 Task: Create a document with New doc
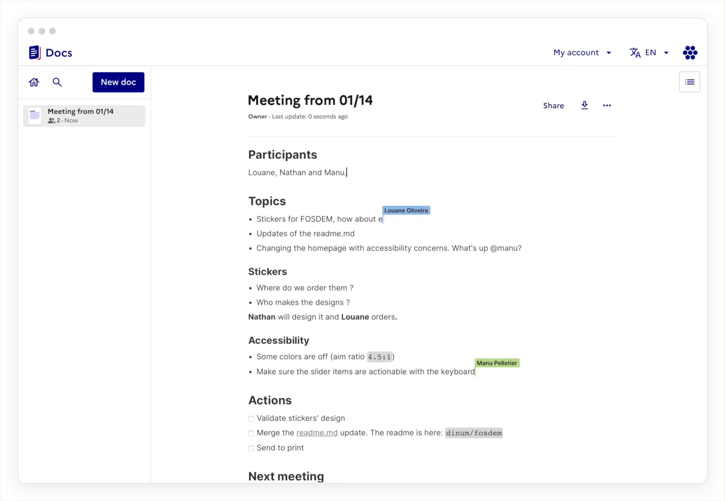118,82
